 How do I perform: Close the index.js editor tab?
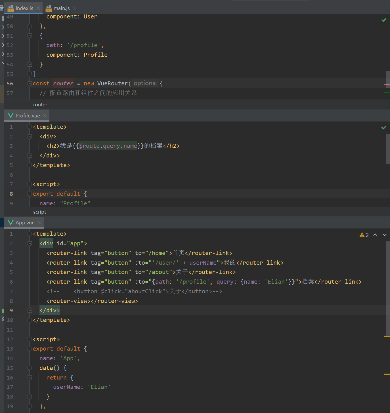click(x=38, y=8)
